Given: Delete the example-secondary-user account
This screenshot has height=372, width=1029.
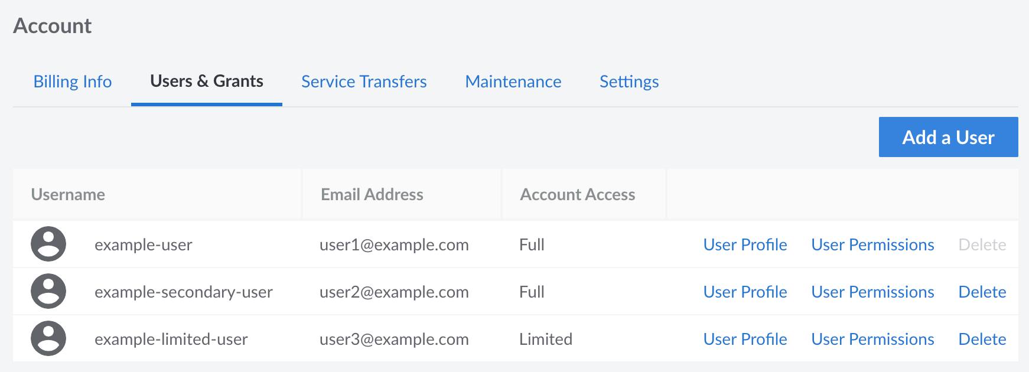Looking at the screenshot, I should pos(982,291).
